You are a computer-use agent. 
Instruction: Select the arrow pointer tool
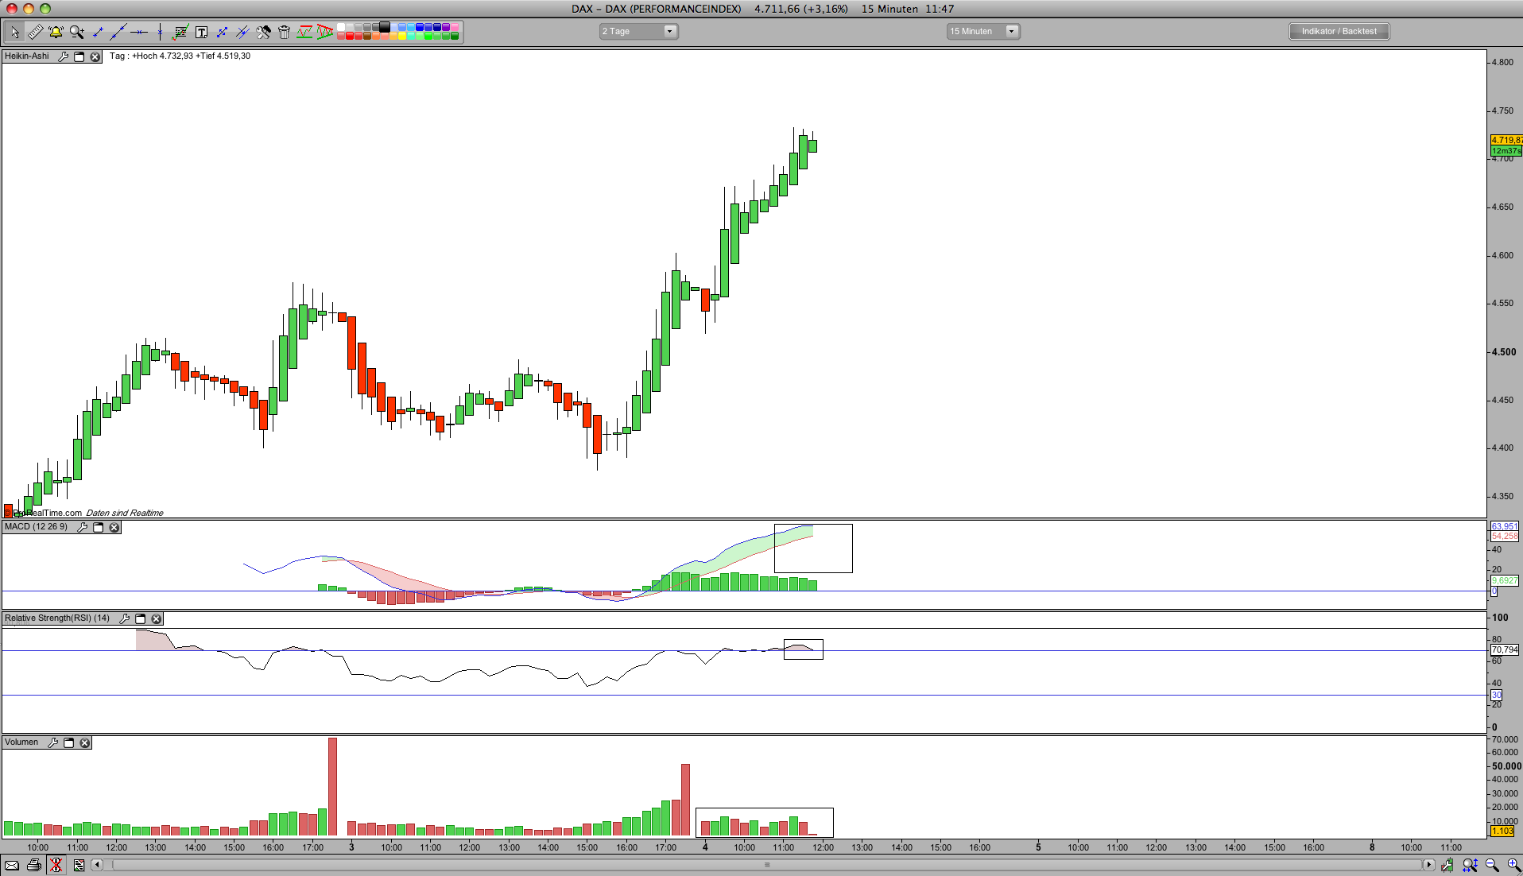click(x=14, y=32)
